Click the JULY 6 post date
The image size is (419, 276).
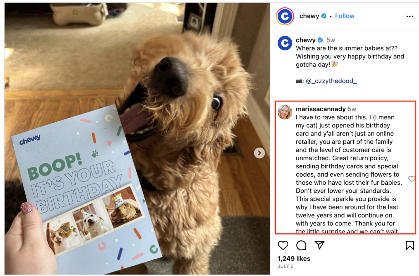point(286,266)
